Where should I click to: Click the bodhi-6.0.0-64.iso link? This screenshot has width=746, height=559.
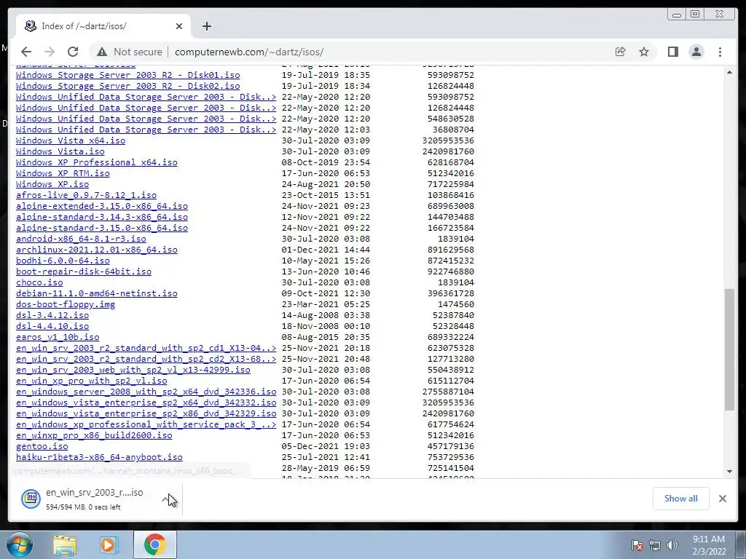pos(63,261)
